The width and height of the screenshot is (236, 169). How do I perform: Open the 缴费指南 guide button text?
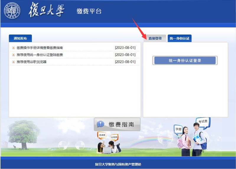click(x=121, y=124)
